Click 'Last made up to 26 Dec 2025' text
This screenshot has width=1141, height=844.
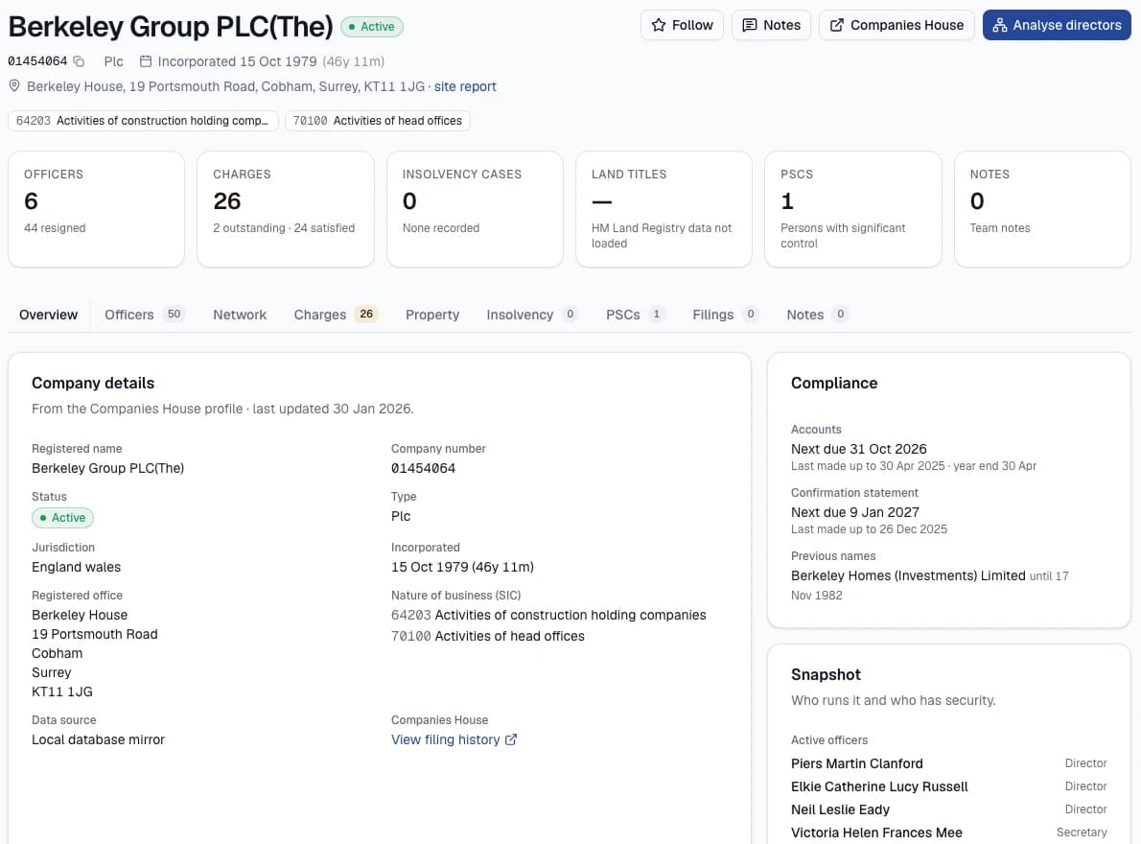(869, 529)
